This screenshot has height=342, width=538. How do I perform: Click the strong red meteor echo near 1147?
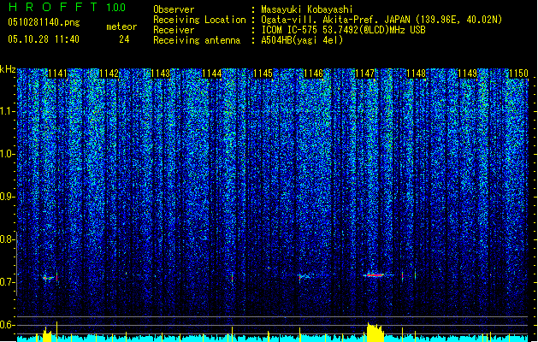tap(376, 274)
